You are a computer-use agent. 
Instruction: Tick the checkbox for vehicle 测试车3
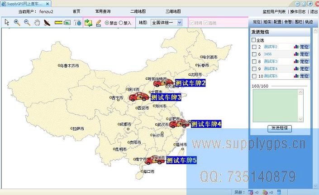pos(254,61)
